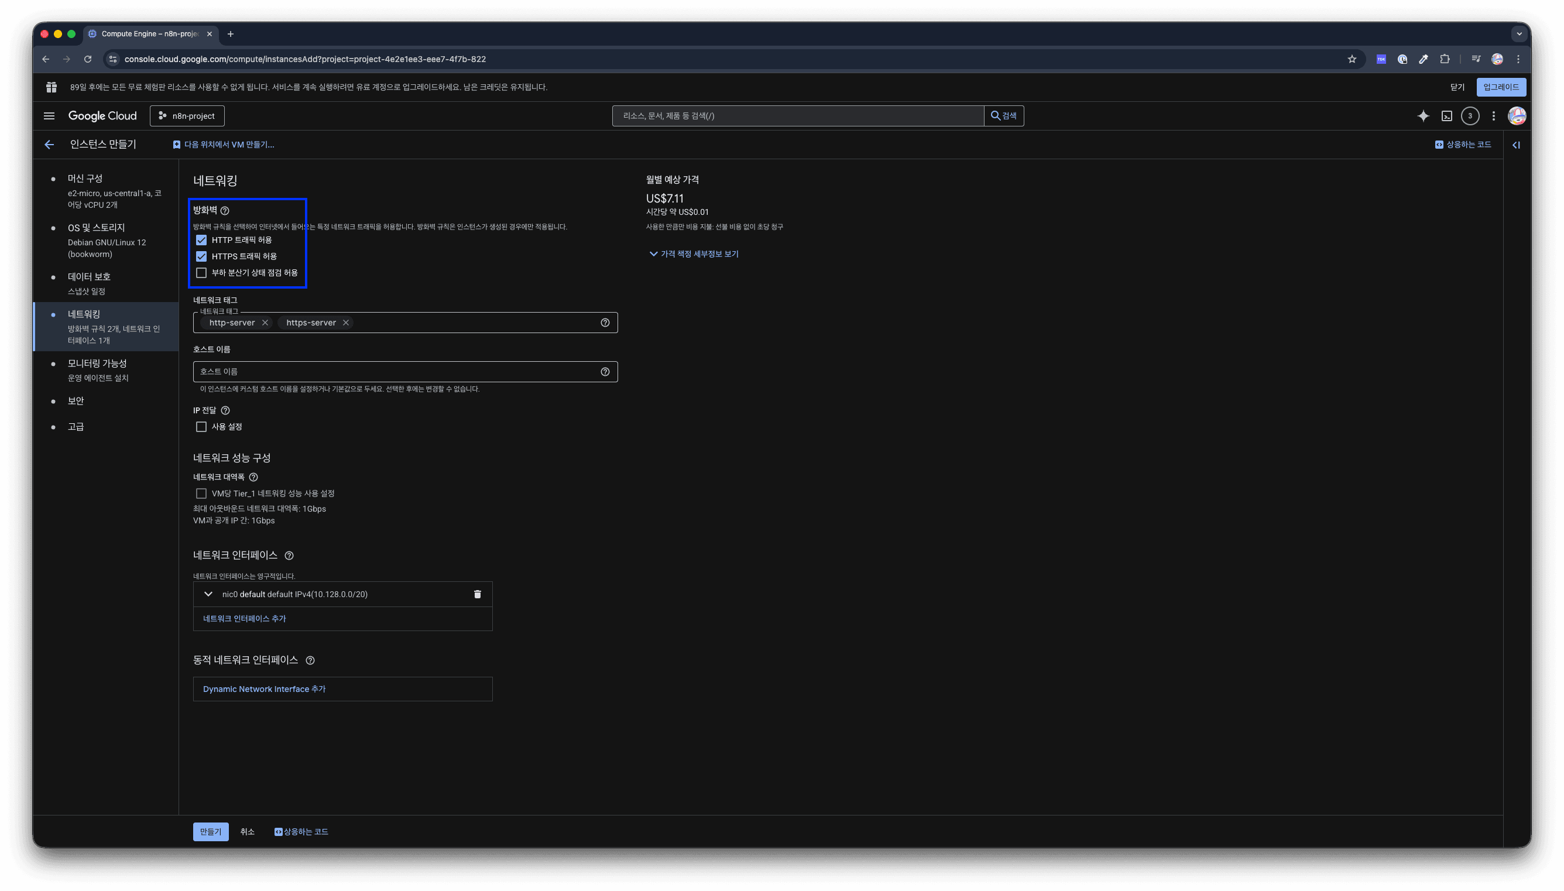The width and height of the screenshot is (1564, 891).
Task: Open notifications badge showing 3
Action: 1470,116
